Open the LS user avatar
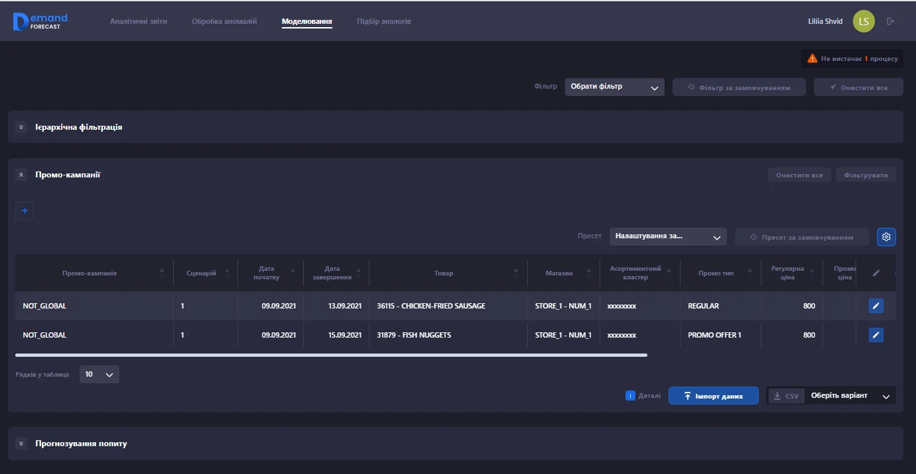 coord(864,21)
